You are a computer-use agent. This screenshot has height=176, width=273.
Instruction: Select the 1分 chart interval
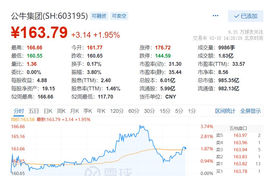click(192, 111)
